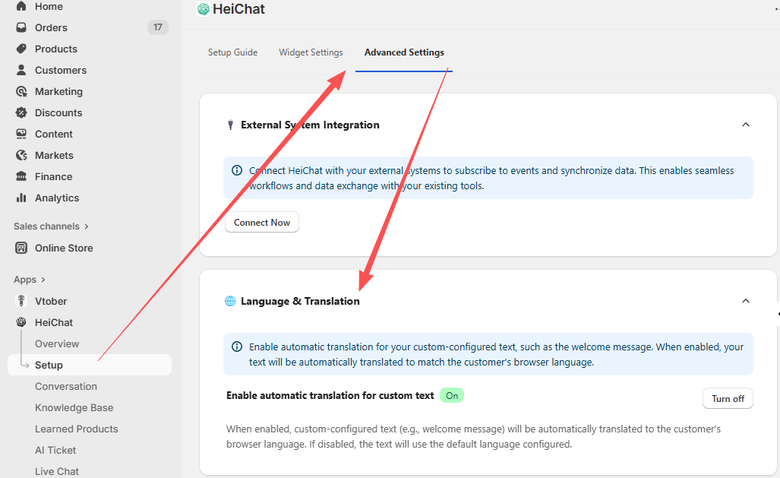Click the Products tag icon
This screenshot has height=478, width=780.
21,49
